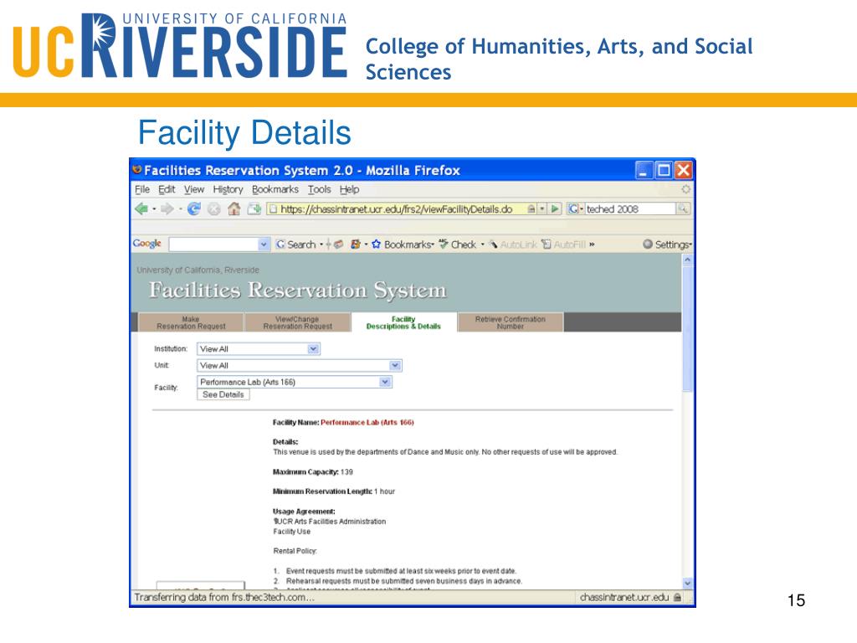Open the Tools menu
Viewport: 857px width, 643px height.
(319, 189)
